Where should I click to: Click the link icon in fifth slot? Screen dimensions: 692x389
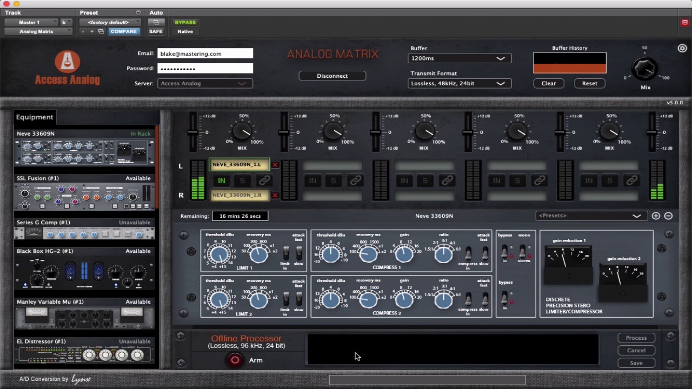631,180
